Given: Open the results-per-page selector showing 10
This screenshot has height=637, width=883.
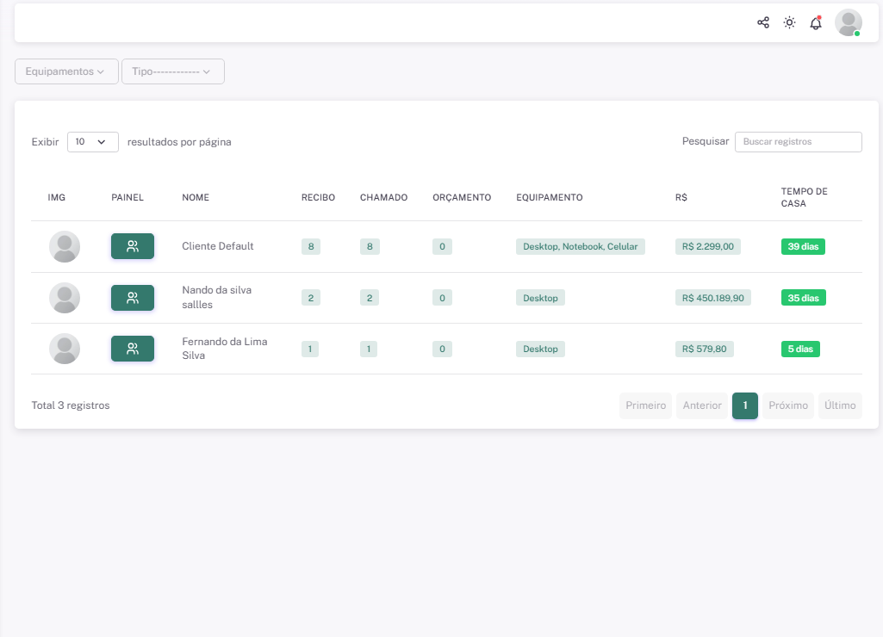Looking at the screenshot, I should pyautogui.click(x=93, y=142).
